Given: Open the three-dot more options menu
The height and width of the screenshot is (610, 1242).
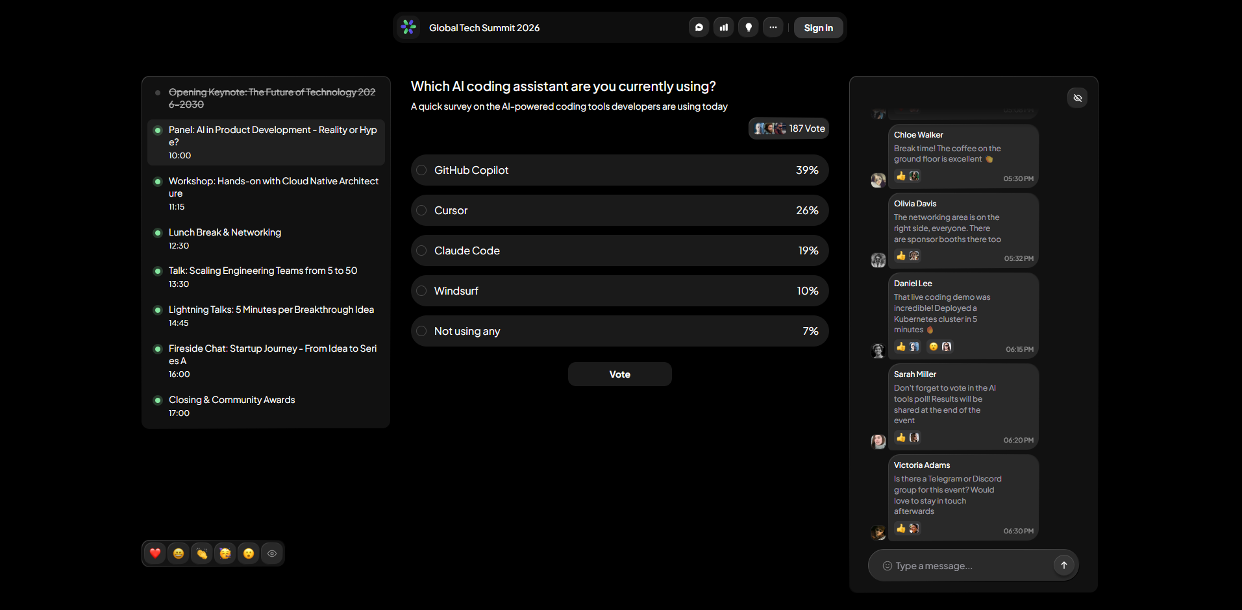Looking at the screenshot, I should point(773,27).
